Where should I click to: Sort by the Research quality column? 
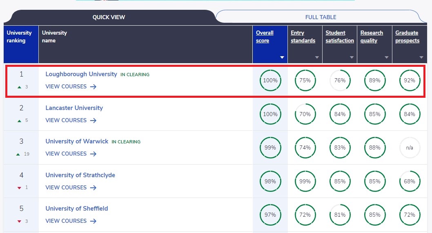(372, 37)
